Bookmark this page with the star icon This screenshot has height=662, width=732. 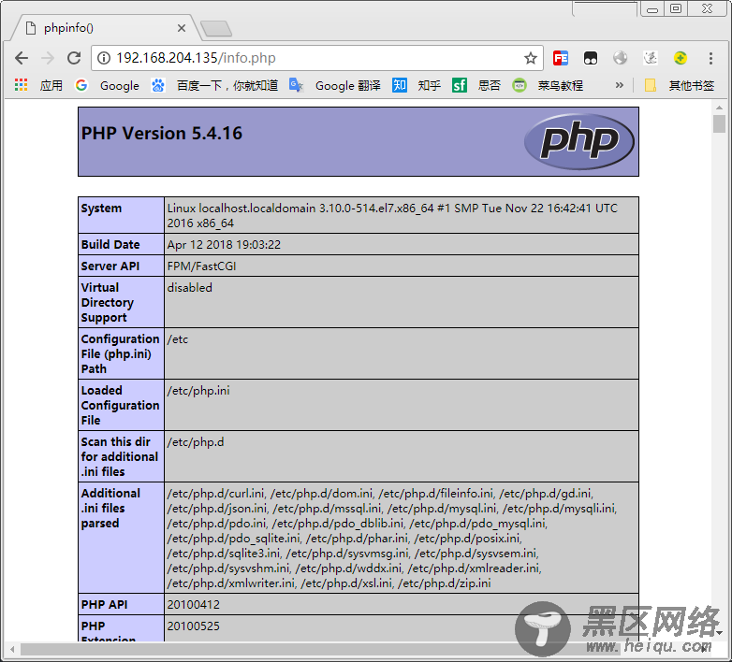click(531, 58)
